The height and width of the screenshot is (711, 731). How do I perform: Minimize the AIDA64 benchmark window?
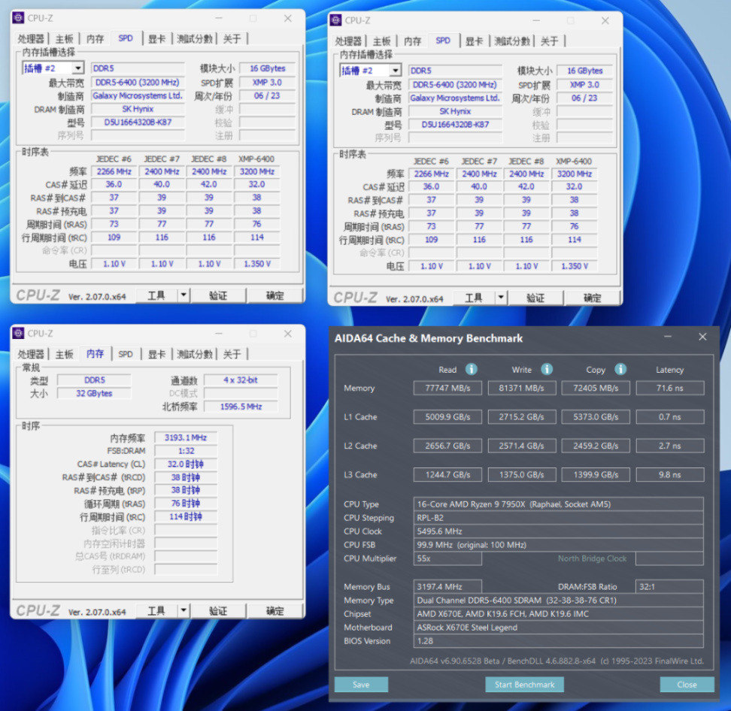coord(668,337)
